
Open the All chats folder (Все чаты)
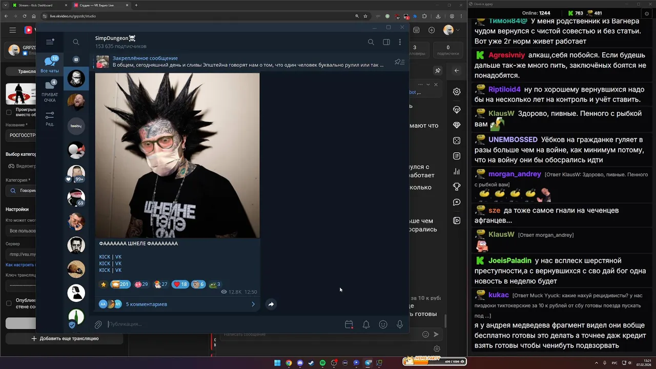point(50,65)
